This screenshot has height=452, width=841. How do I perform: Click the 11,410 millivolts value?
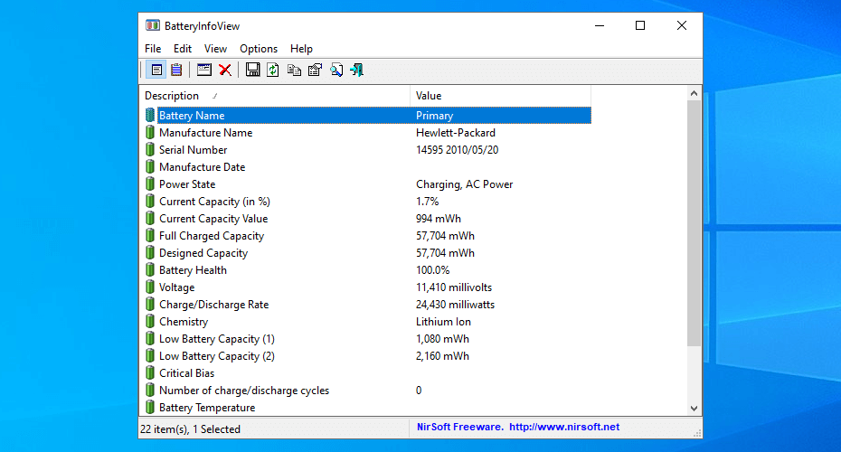(454, 287)
